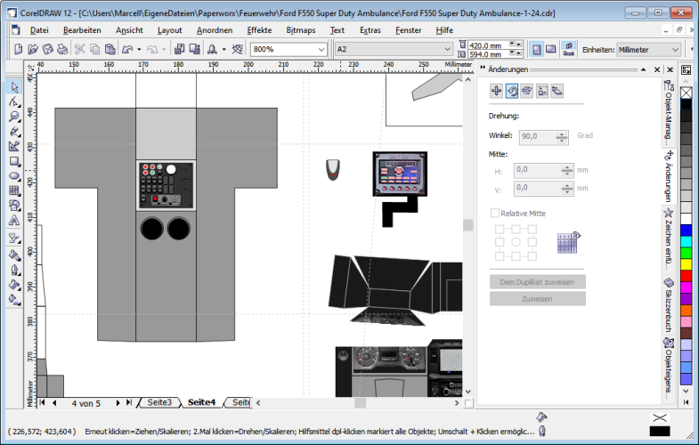Expand the Undo history dropdown arrow
699x445 pixels.
(139, 49)
